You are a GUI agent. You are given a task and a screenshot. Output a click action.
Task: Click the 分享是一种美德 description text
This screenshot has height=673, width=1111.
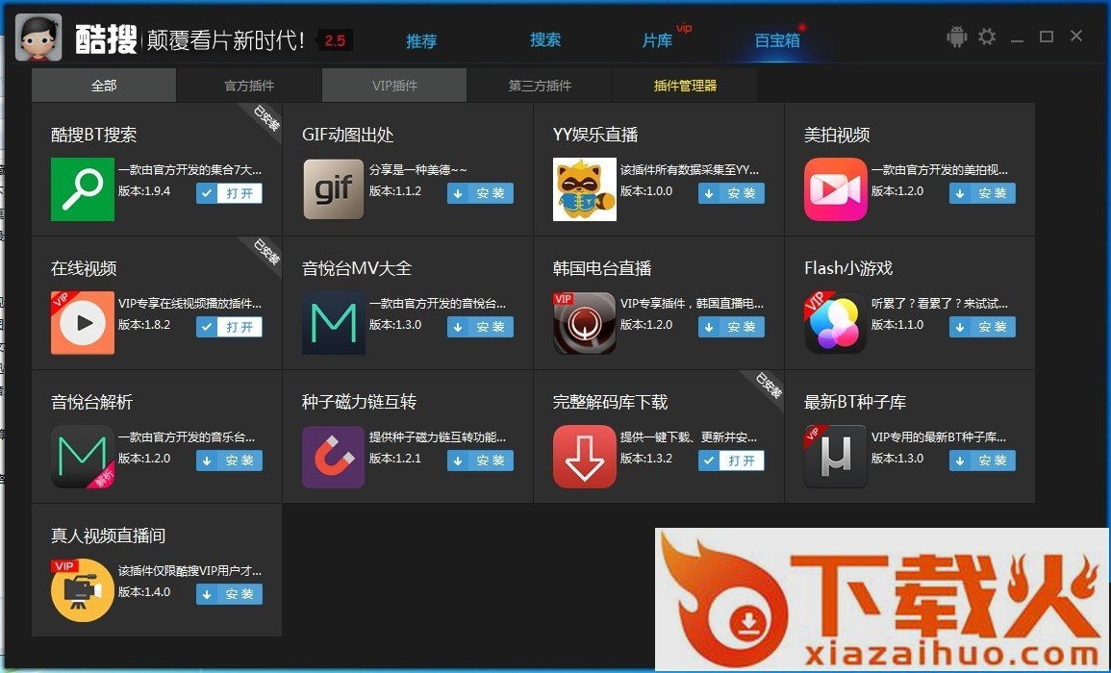point(418,170)
